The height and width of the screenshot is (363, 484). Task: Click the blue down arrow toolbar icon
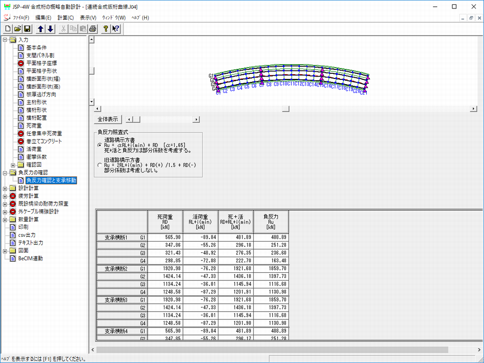tap(51, 29)
